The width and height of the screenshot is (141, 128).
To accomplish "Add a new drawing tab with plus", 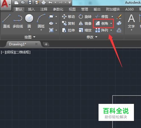I will coord(46,44).
